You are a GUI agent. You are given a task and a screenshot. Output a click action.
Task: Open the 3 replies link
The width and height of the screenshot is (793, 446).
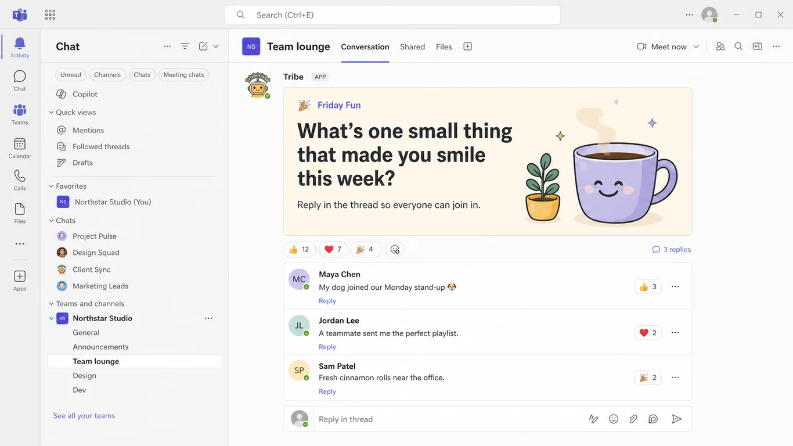[x=672, y=250]
